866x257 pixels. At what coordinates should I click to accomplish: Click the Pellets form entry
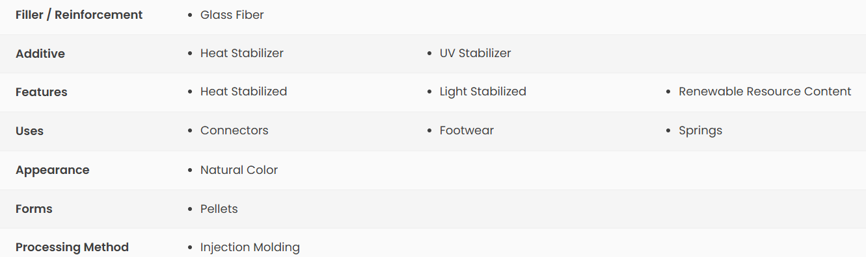(x=219, y=209)
